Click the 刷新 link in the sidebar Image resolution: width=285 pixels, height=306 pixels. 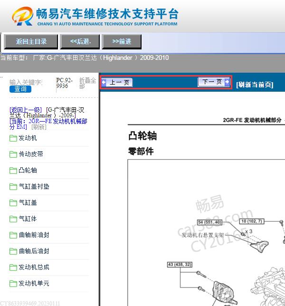coord(39,127)
